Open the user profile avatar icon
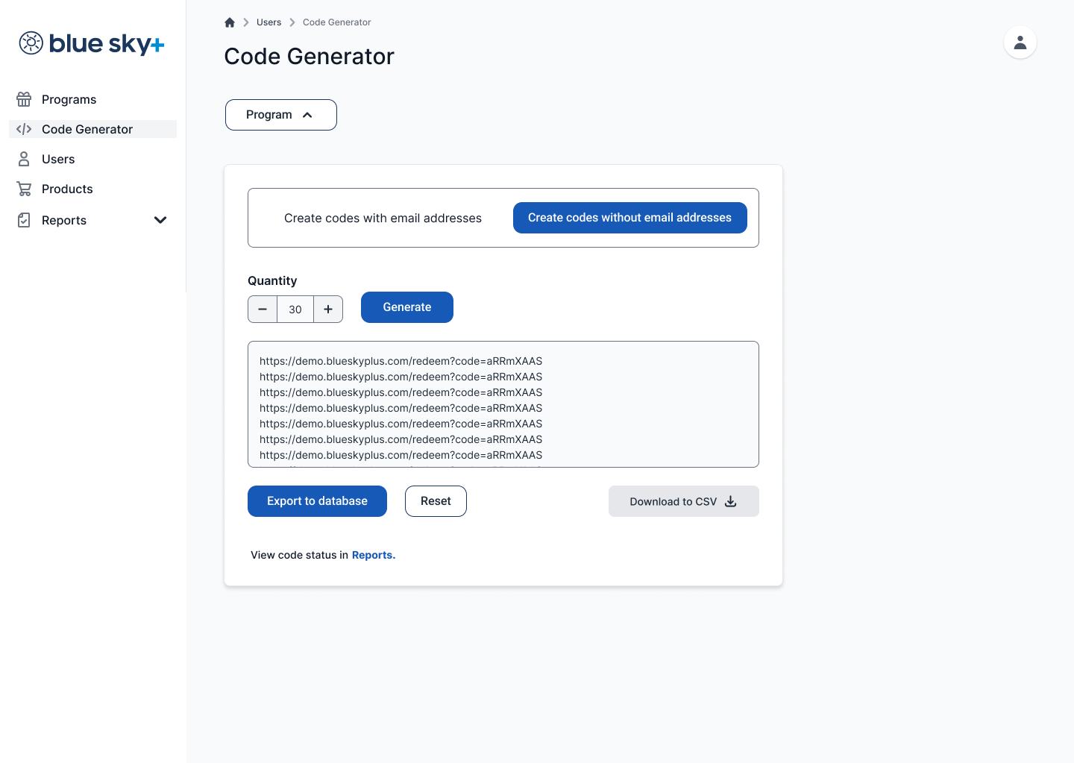Screen dimensions: 1074x763 click(x=1020, y=43)
